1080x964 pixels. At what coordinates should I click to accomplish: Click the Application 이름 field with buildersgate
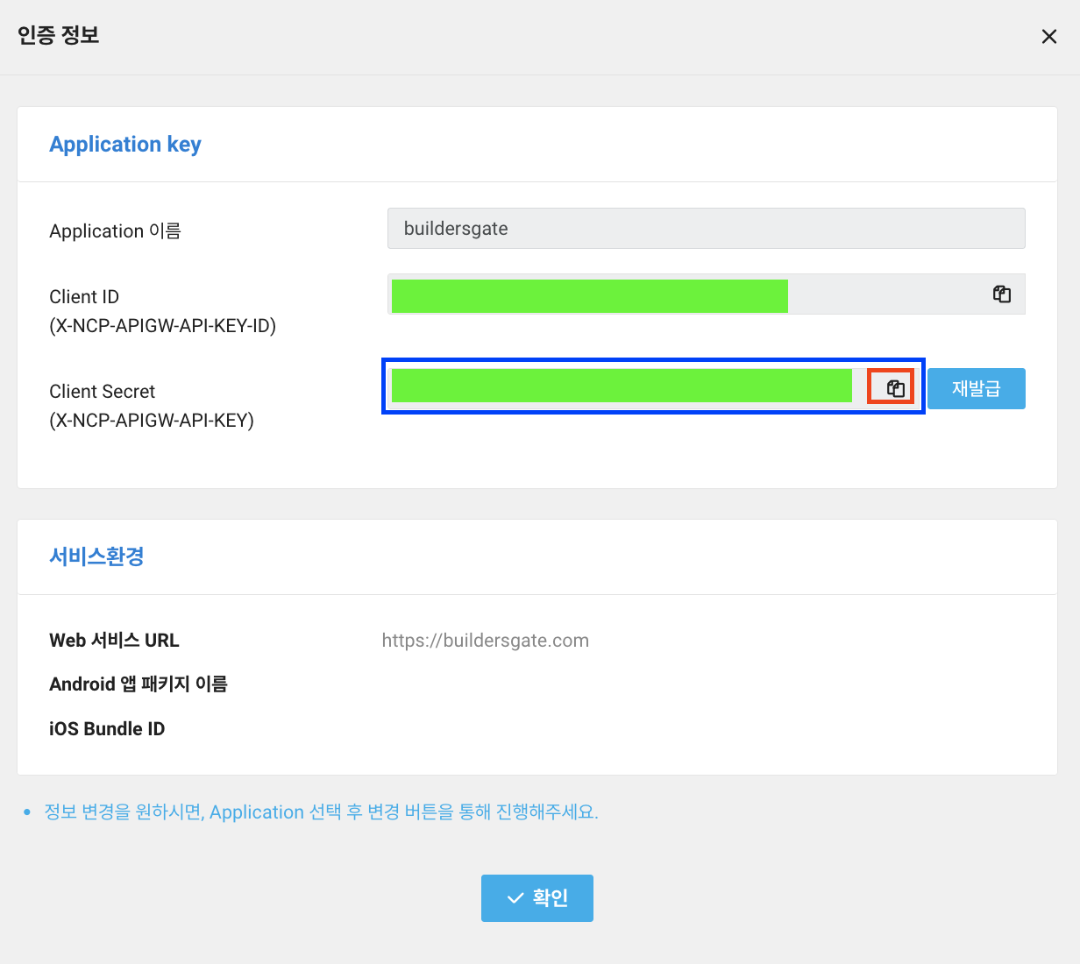tap(706, 229)
